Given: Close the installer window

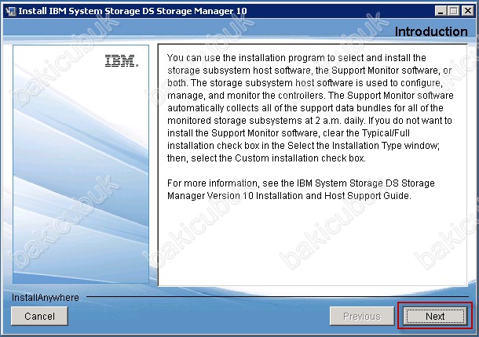Looking at the screenshot, I should (x=468, y=11).
